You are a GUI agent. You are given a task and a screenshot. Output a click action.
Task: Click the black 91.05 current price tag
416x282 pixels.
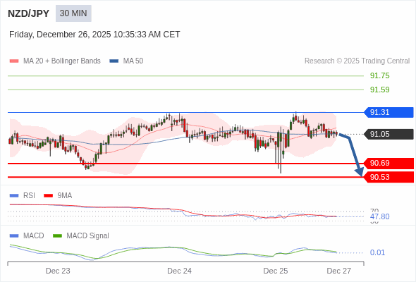click(x=389, y=134)
